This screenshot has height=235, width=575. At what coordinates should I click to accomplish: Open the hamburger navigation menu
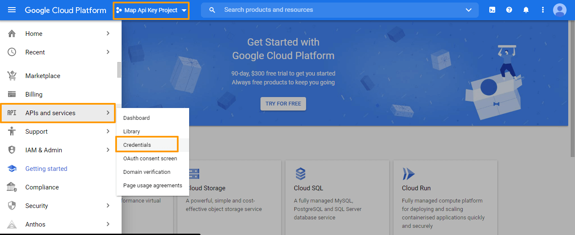point(12,10)
